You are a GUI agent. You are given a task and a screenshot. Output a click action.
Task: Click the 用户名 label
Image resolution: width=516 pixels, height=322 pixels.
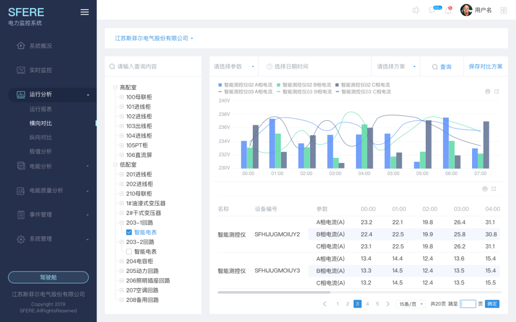[483, 10]
